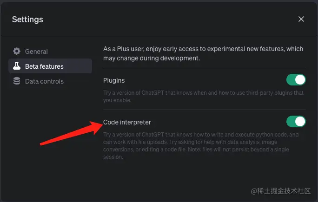Turn off the Code interpreter toggle
318x202 pixels.
(x=296, y=122)
